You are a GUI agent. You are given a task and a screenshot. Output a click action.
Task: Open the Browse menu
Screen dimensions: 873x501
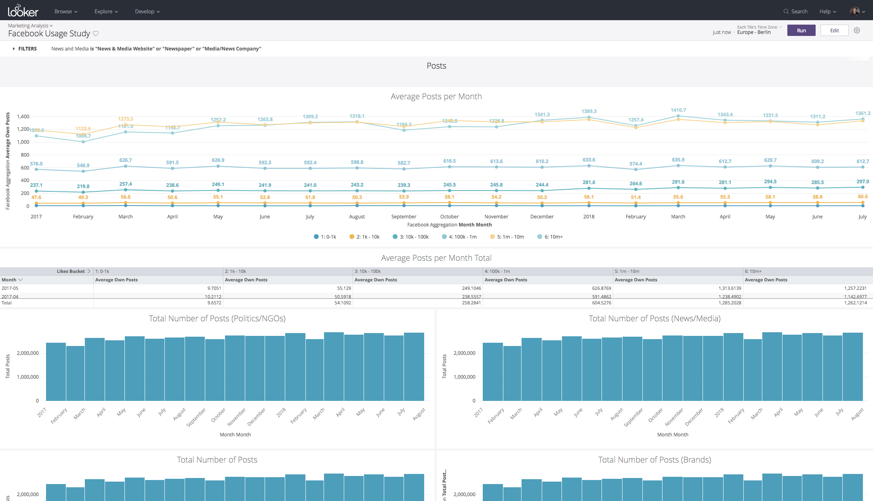pyautogui.click(x=66, y=11)
